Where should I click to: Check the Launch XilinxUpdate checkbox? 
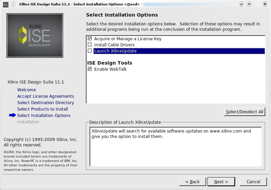pyautogui.click(x=90, y=51)
